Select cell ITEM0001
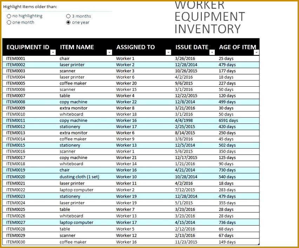Image resolution: width=299 pixels, height=248 pixels. click(x=16, y=59)
